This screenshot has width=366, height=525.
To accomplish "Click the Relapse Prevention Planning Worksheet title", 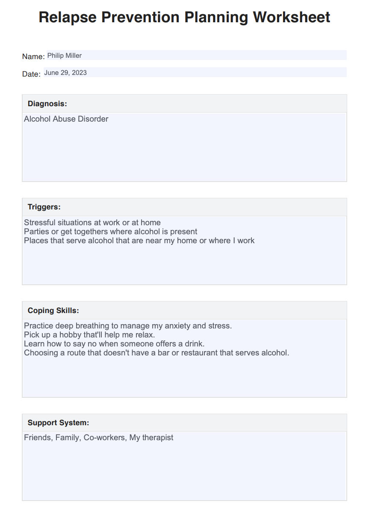I will tap(184, 17).
